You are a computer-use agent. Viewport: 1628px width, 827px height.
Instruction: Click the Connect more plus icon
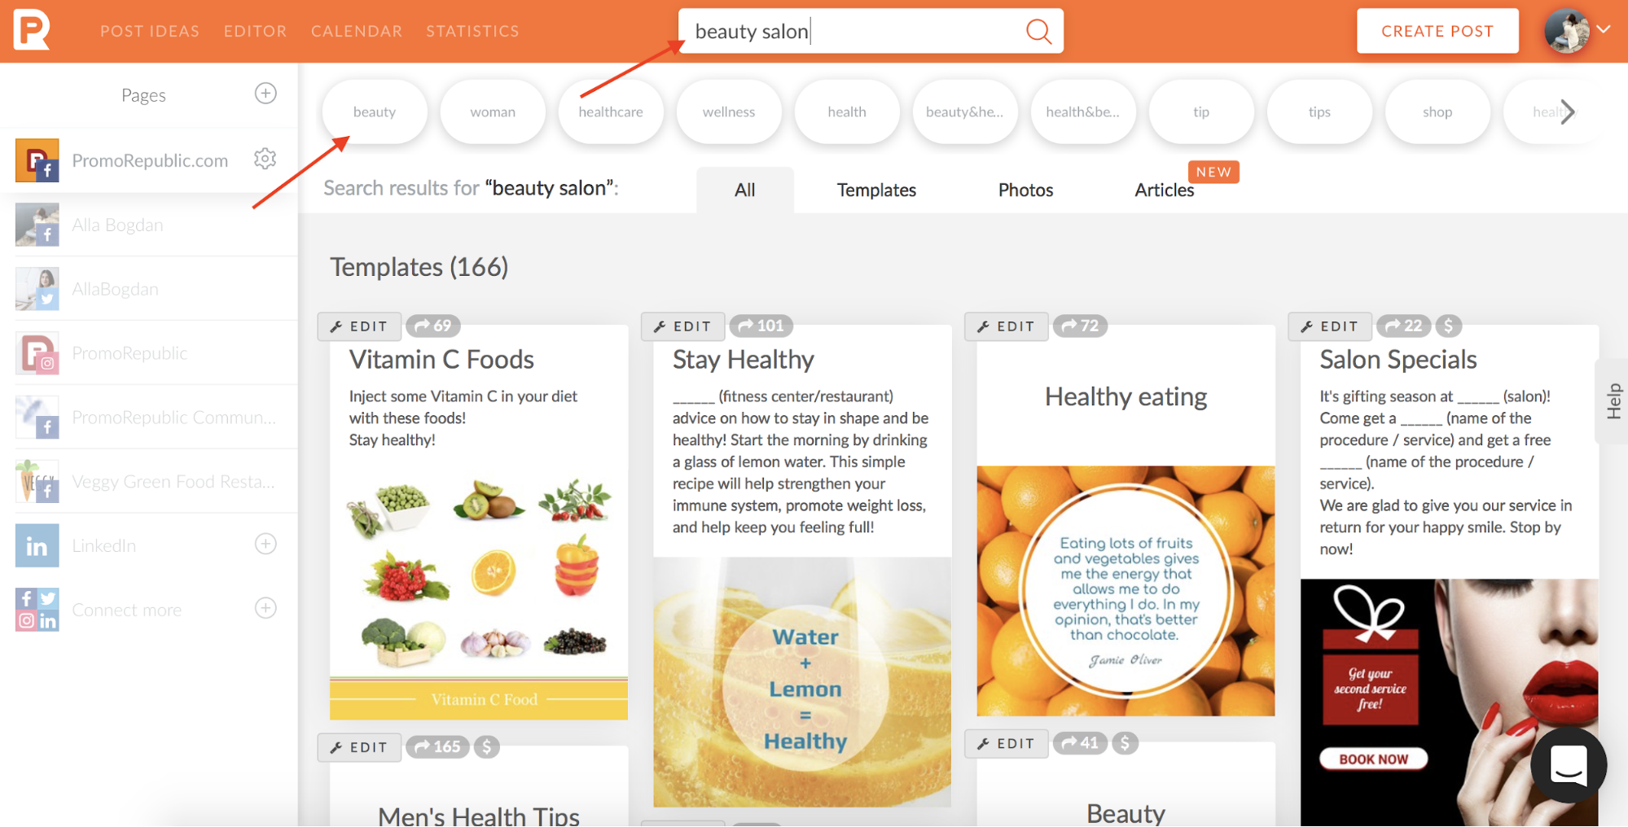coord(265,608)
